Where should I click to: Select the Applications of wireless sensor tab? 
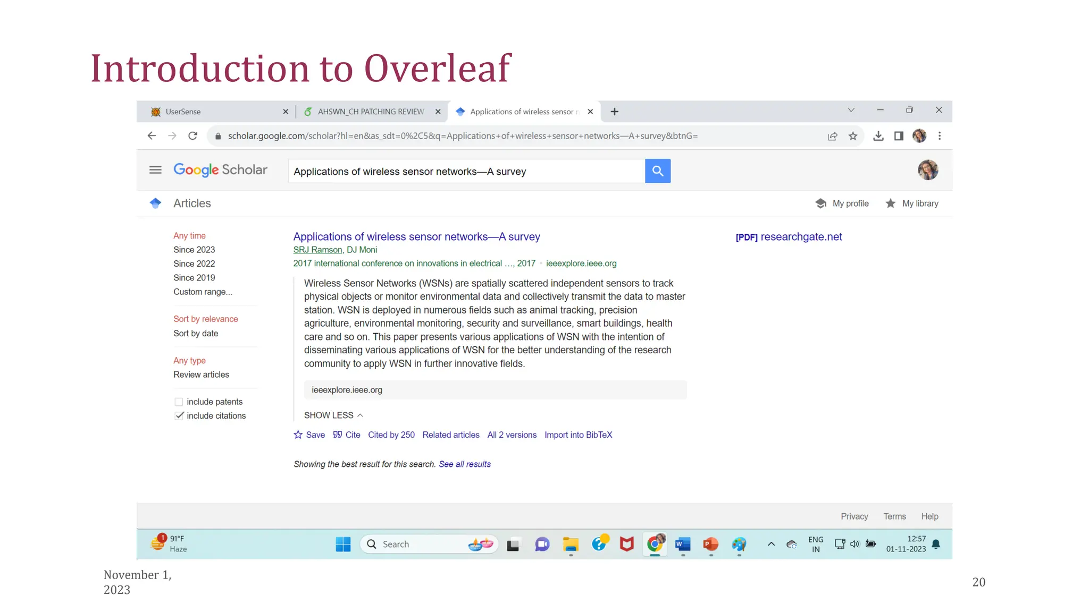pyautogui.click(x=524, y=112)
